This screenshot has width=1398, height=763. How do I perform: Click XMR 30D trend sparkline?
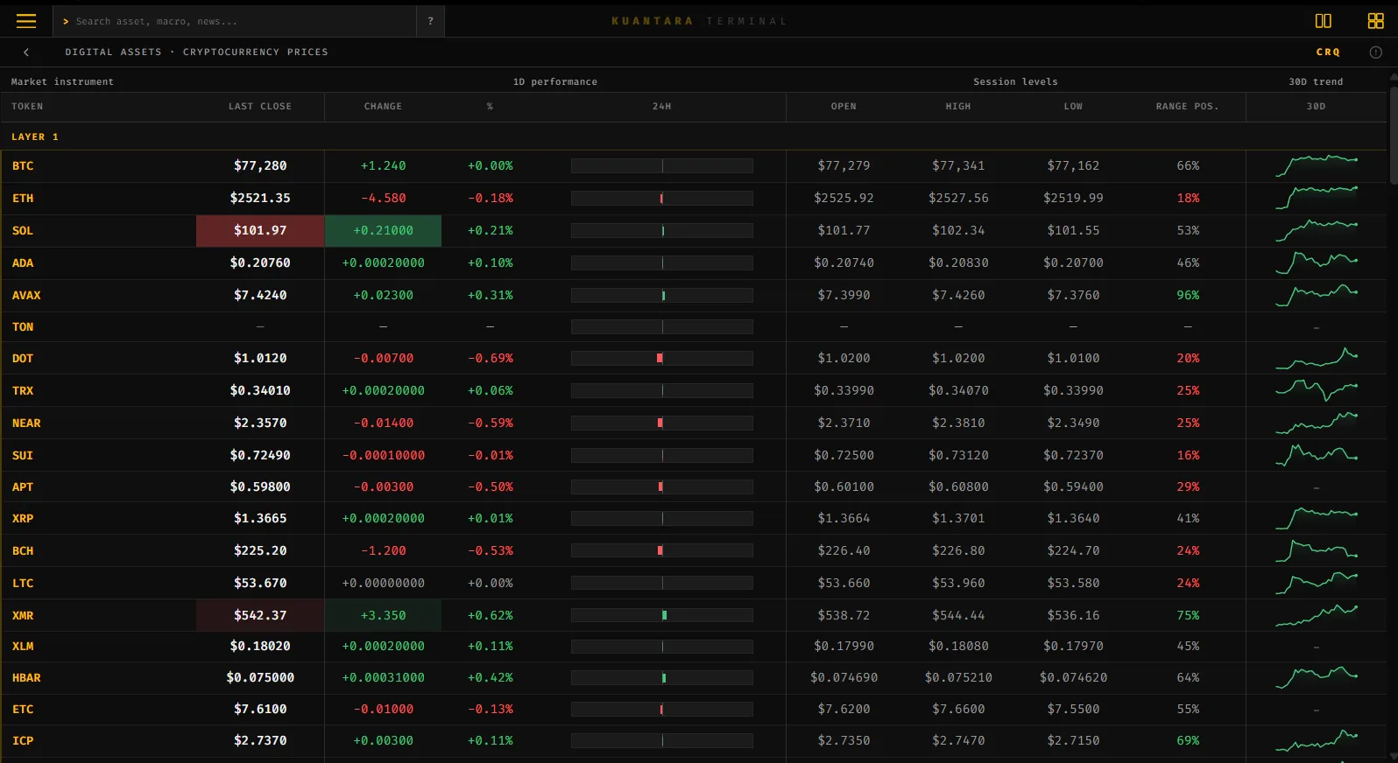pyautogui.click(x=1316, y=615)
